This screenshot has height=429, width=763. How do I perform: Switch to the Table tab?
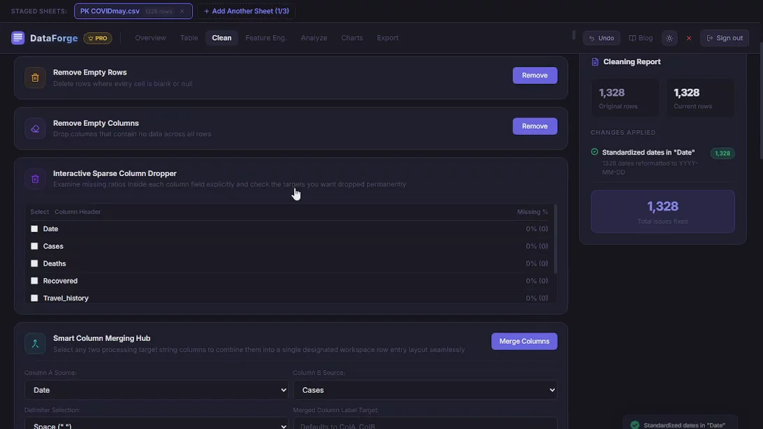[189, 38]
